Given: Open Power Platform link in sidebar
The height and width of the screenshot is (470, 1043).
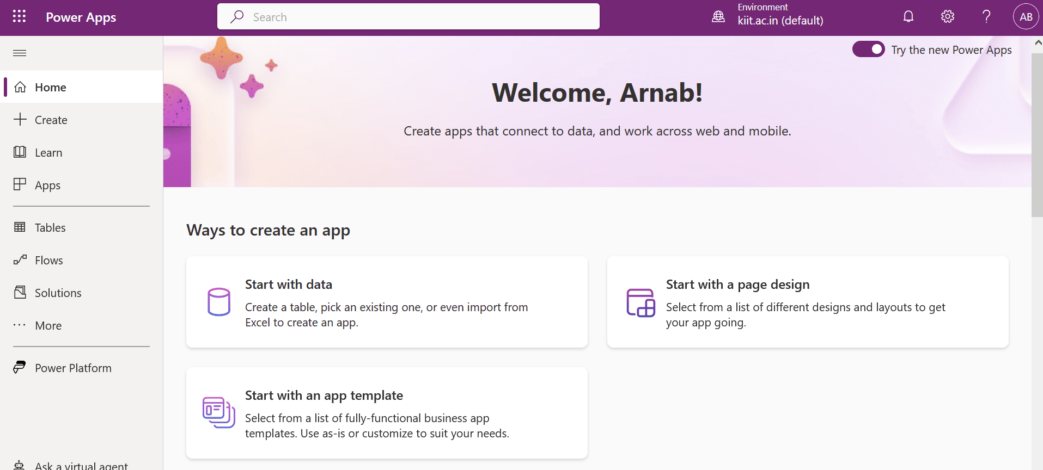Looking at the screenshot, I should pos(73,368).
